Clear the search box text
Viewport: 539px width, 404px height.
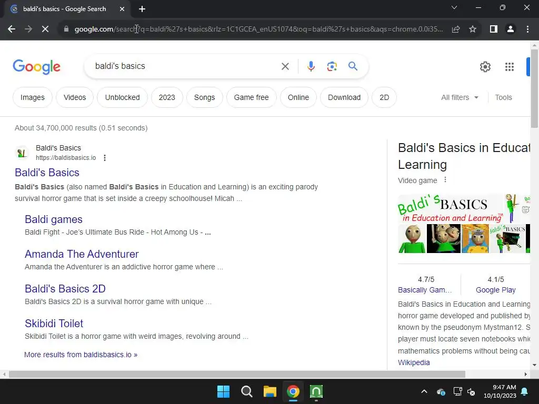[285, 66]
